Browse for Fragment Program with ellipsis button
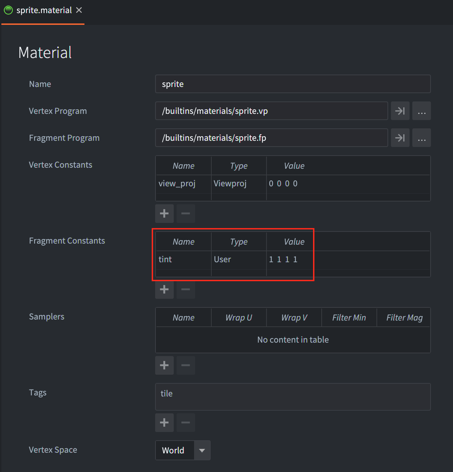The width and height of the screenshot is (453, 472). click(x=422, y=138)
